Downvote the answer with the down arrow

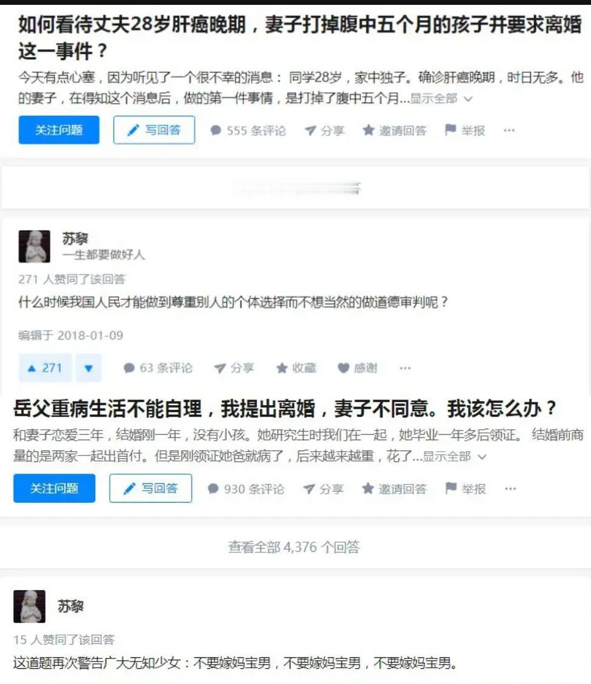88,368
